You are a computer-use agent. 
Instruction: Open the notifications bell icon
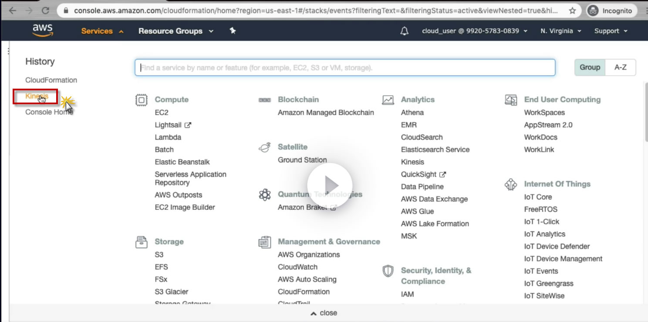405,31
